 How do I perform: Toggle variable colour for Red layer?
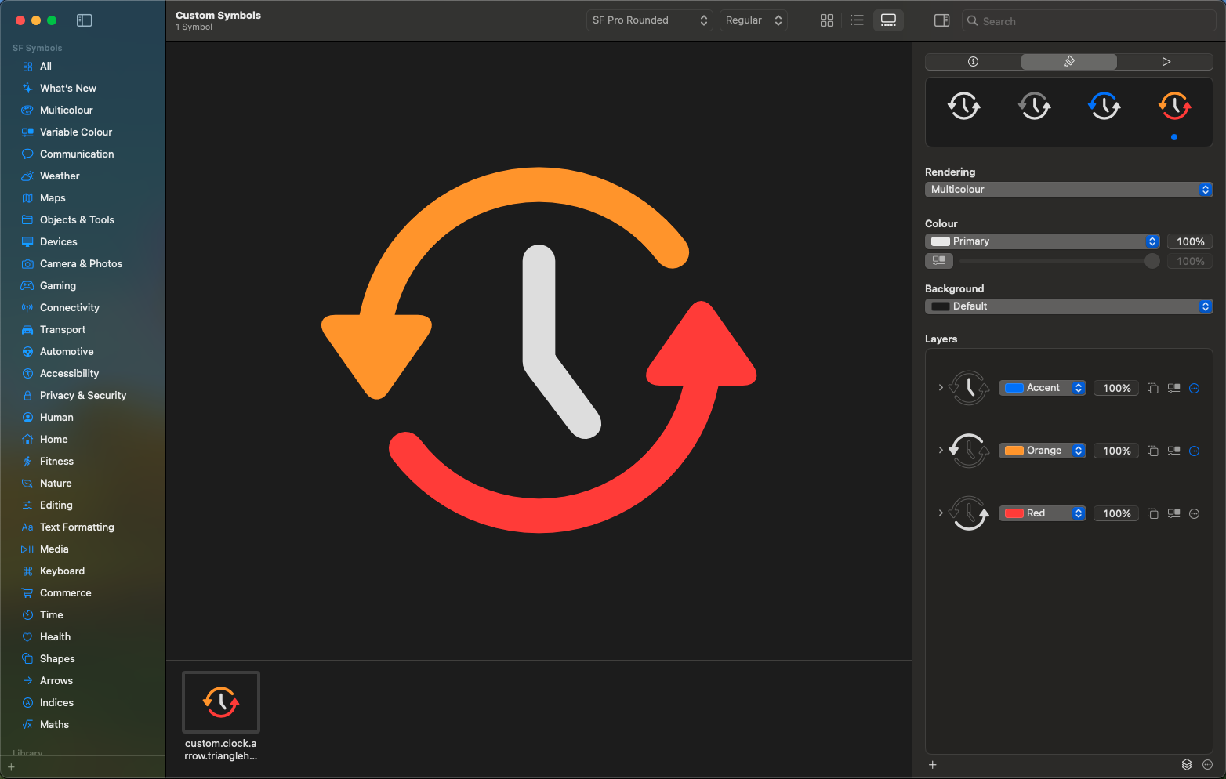point(1173,513)
